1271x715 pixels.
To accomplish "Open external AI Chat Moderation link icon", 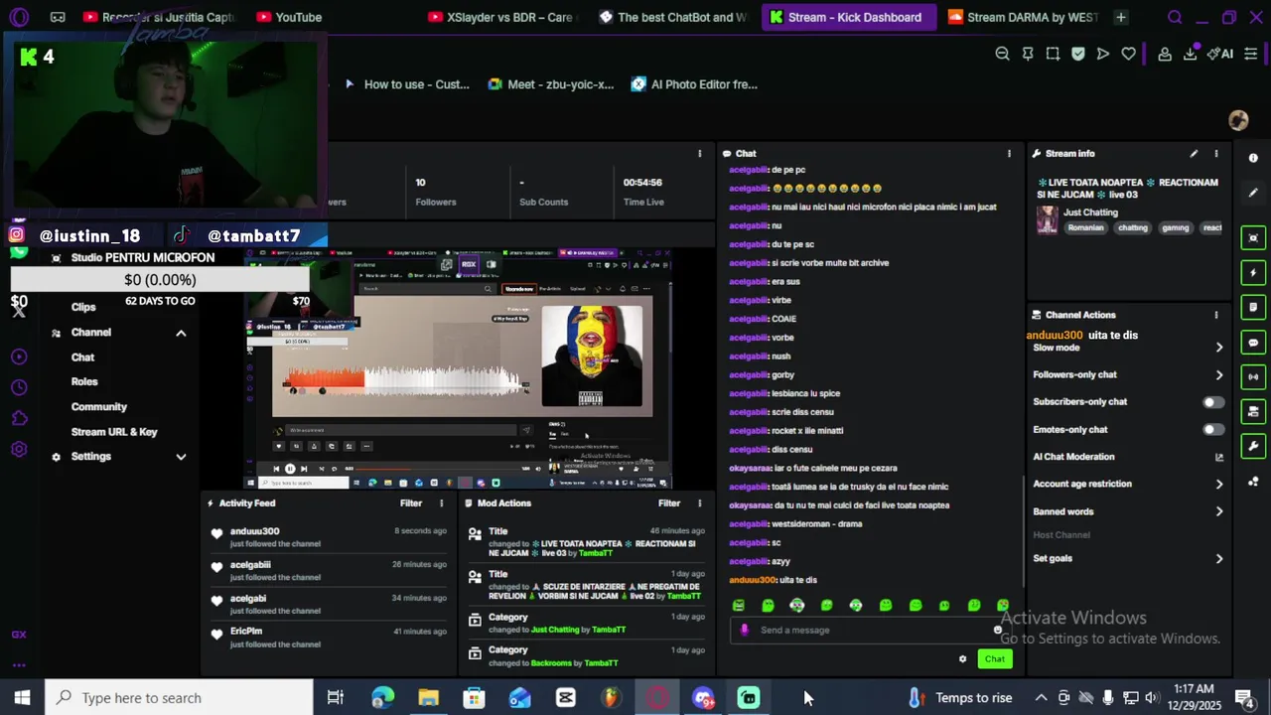I will tap(1219, 457).
